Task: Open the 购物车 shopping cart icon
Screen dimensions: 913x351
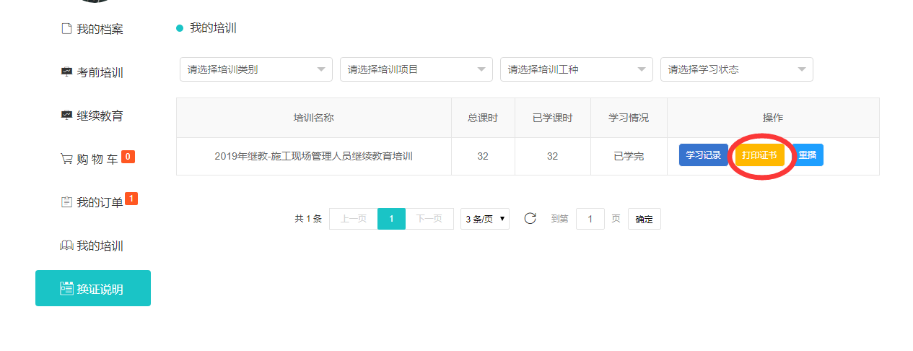Action: click(66, 160)
